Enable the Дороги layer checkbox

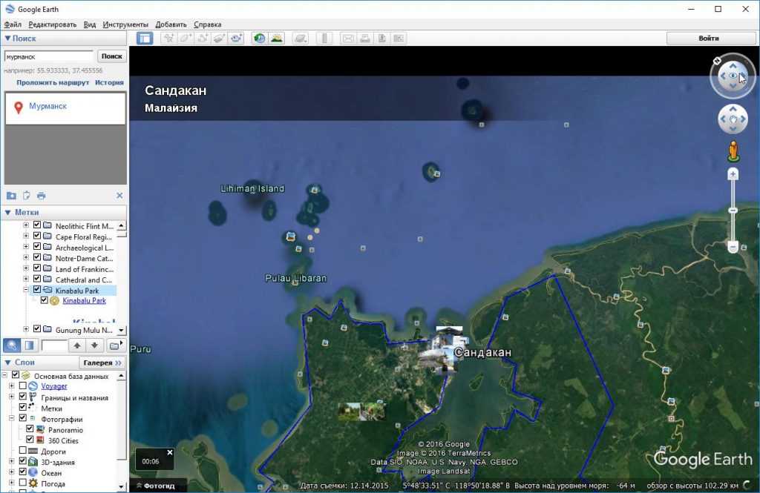(23, 451)
